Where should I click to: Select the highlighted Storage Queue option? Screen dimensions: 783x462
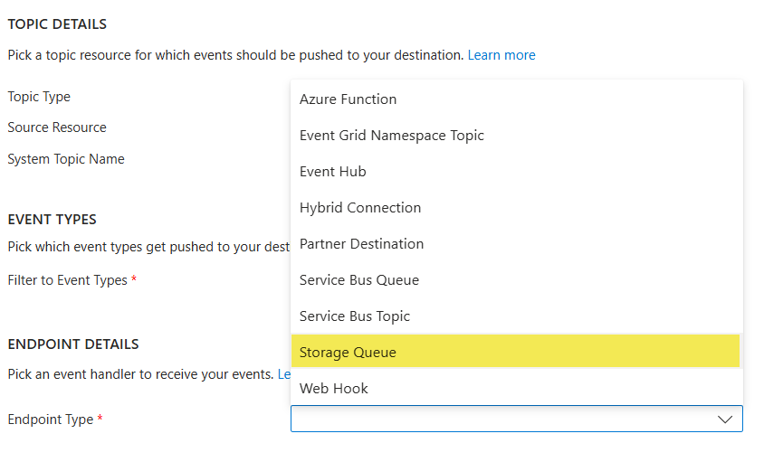pos(515,351)
